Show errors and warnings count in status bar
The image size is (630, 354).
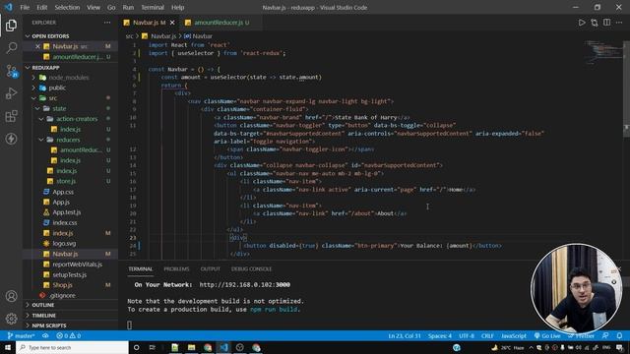69,335
